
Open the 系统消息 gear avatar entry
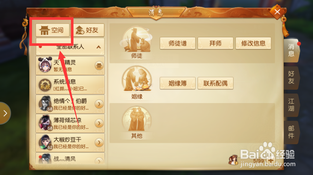(45, 85)
